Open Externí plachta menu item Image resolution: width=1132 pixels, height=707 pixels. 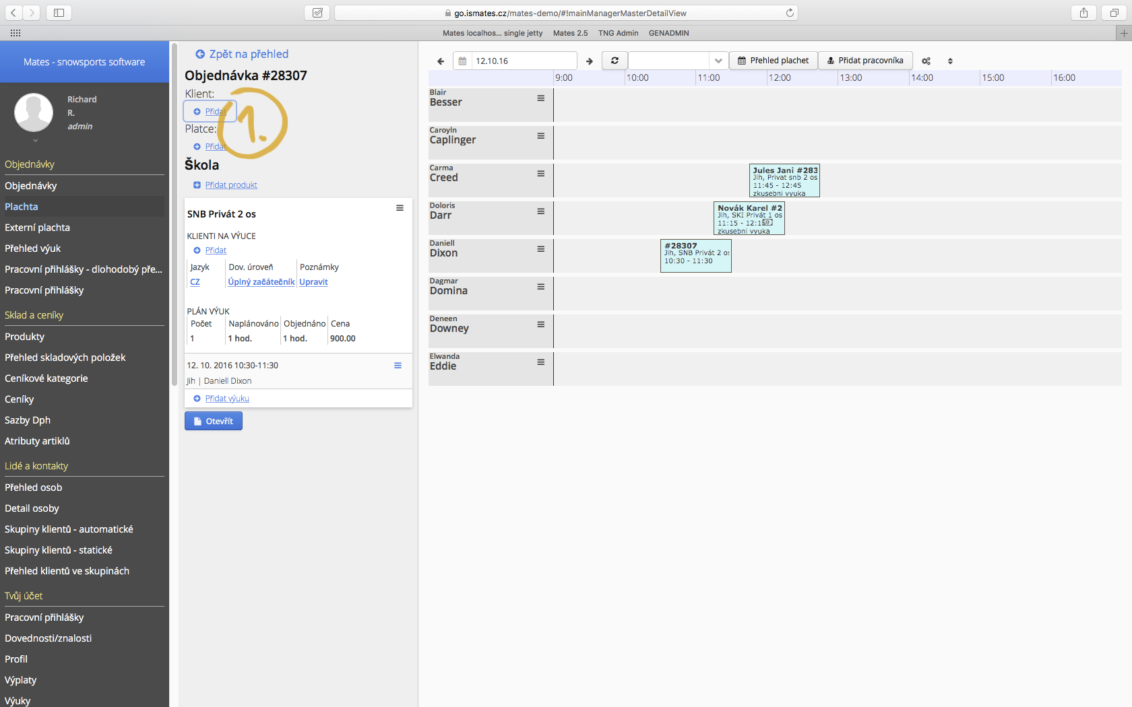point(37,228)
